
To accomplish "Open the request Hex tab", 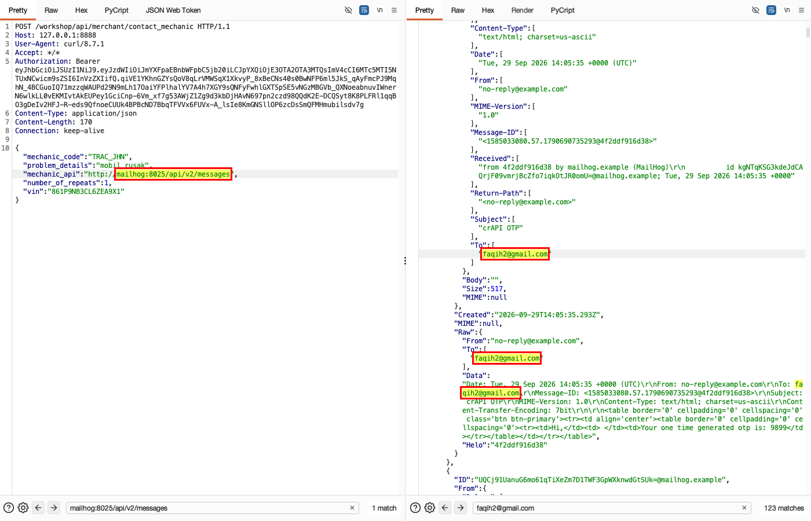I will point(82,10).
